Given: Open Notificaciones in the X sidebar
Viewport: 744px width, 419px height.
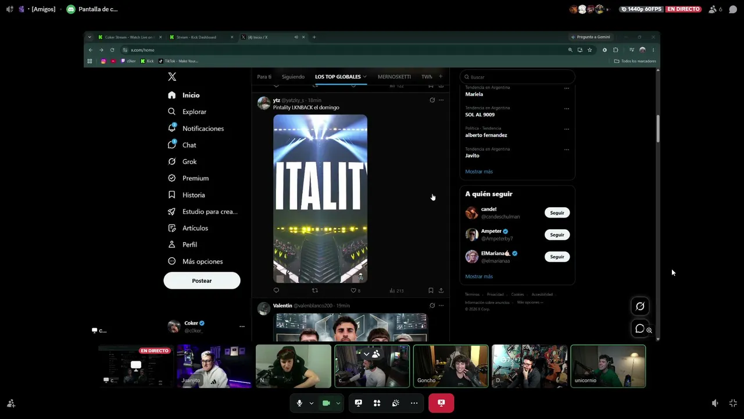Looking at the screenshot, I should [196, 129].
